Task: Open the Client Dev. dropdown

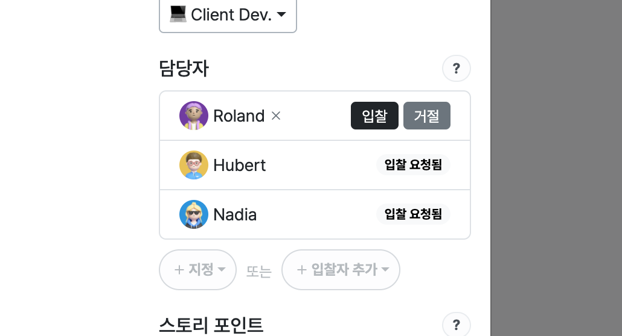Action: (x=228, y=14)
